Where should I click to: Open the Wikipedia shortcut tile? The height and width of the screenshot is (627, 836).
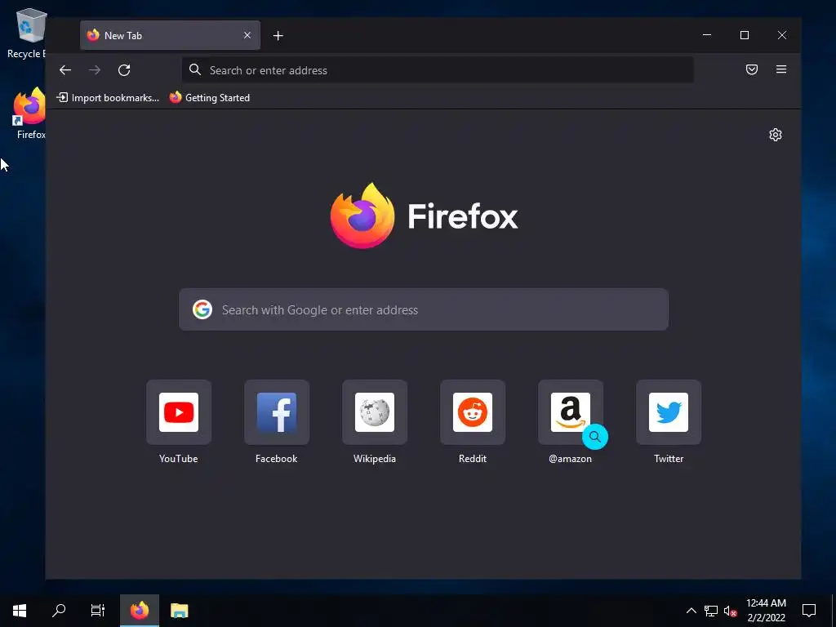375,412
